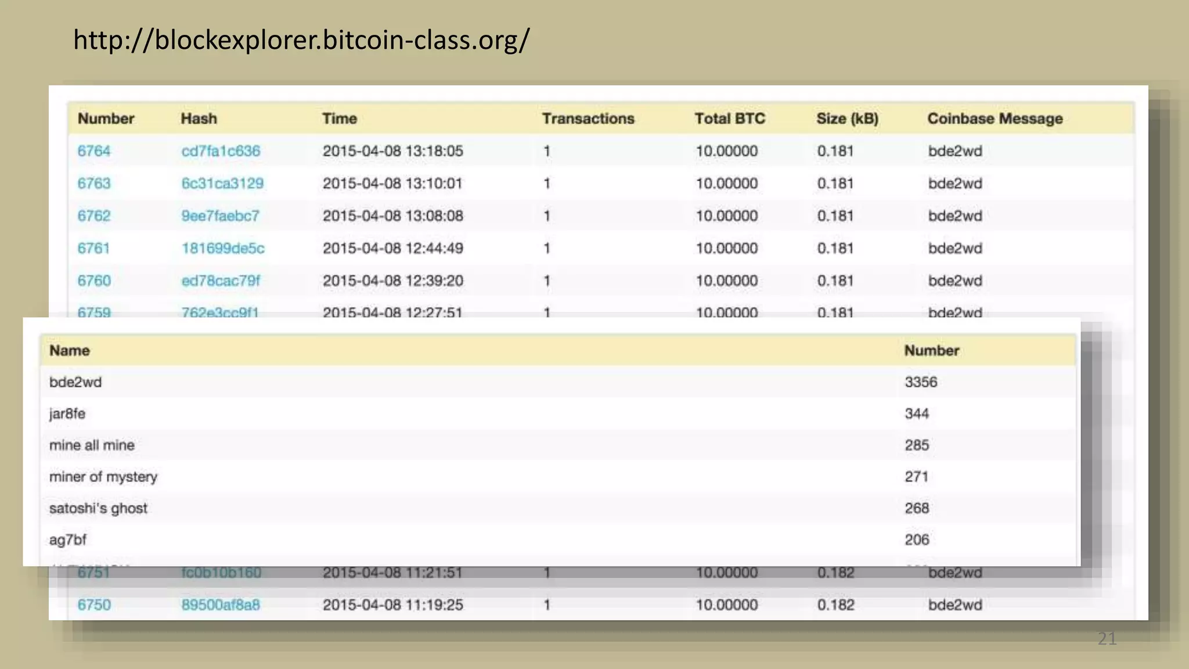Click slide page number 21
The image size is (1189, 669).
click(1107, 639)
